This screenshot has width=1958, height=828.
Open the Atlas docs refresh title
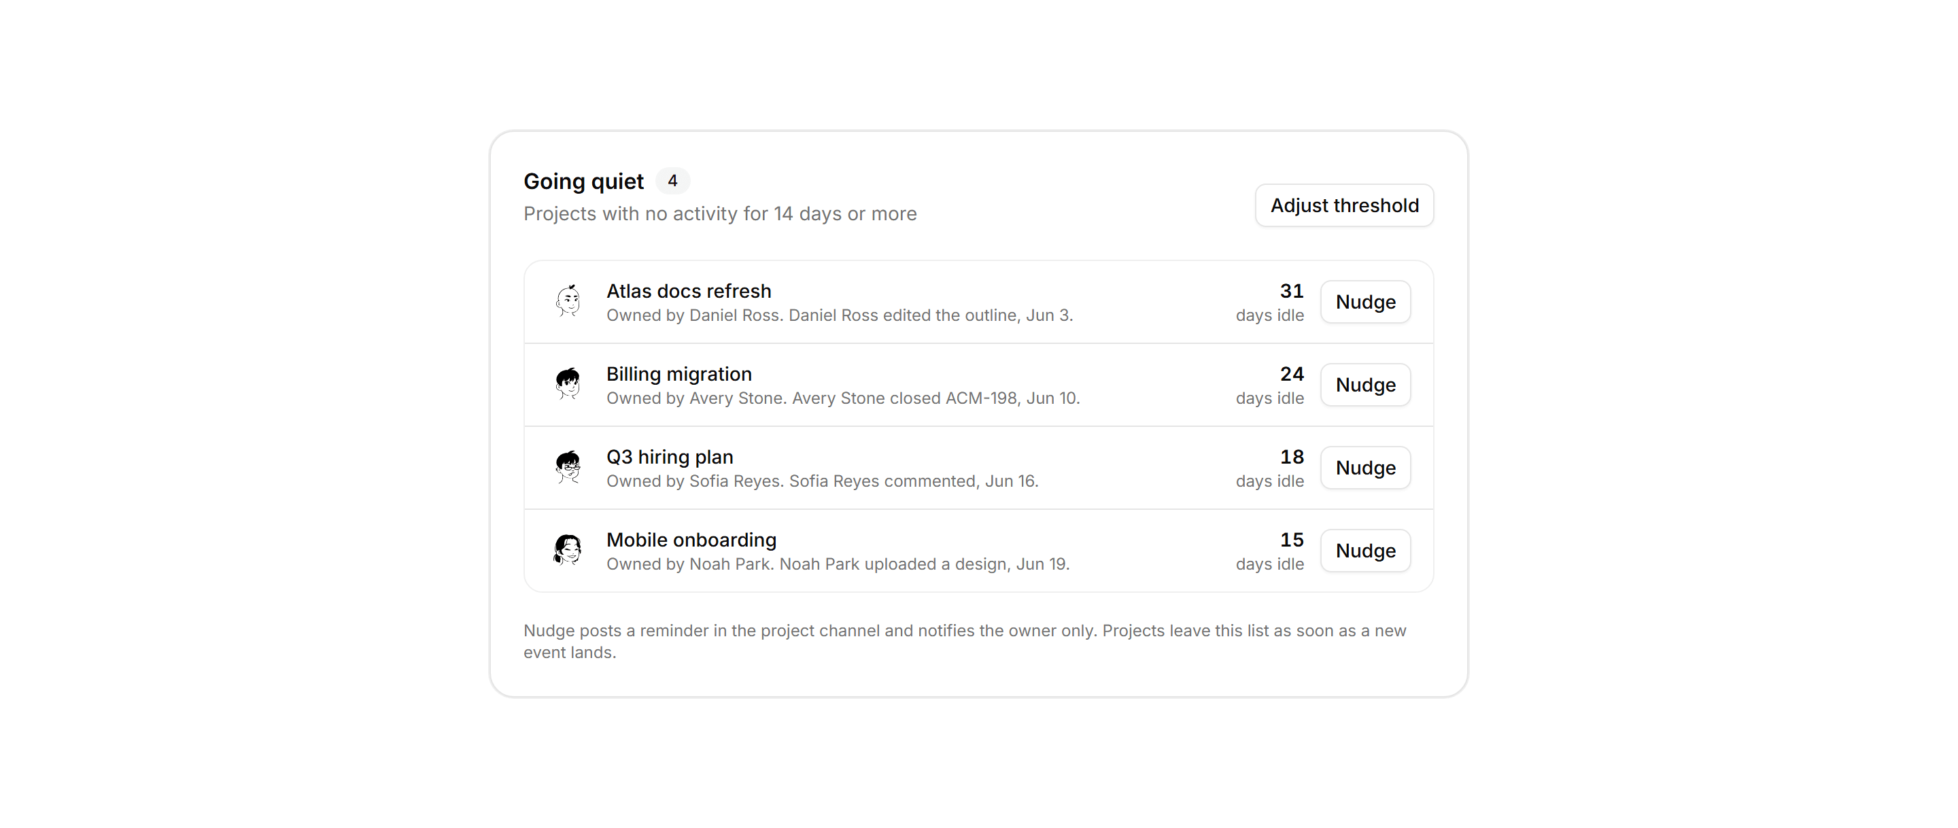pos(689,291)
